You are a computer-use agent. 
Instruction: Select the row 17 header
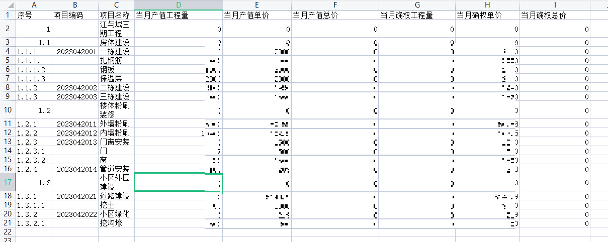click(x=8, y=182)
